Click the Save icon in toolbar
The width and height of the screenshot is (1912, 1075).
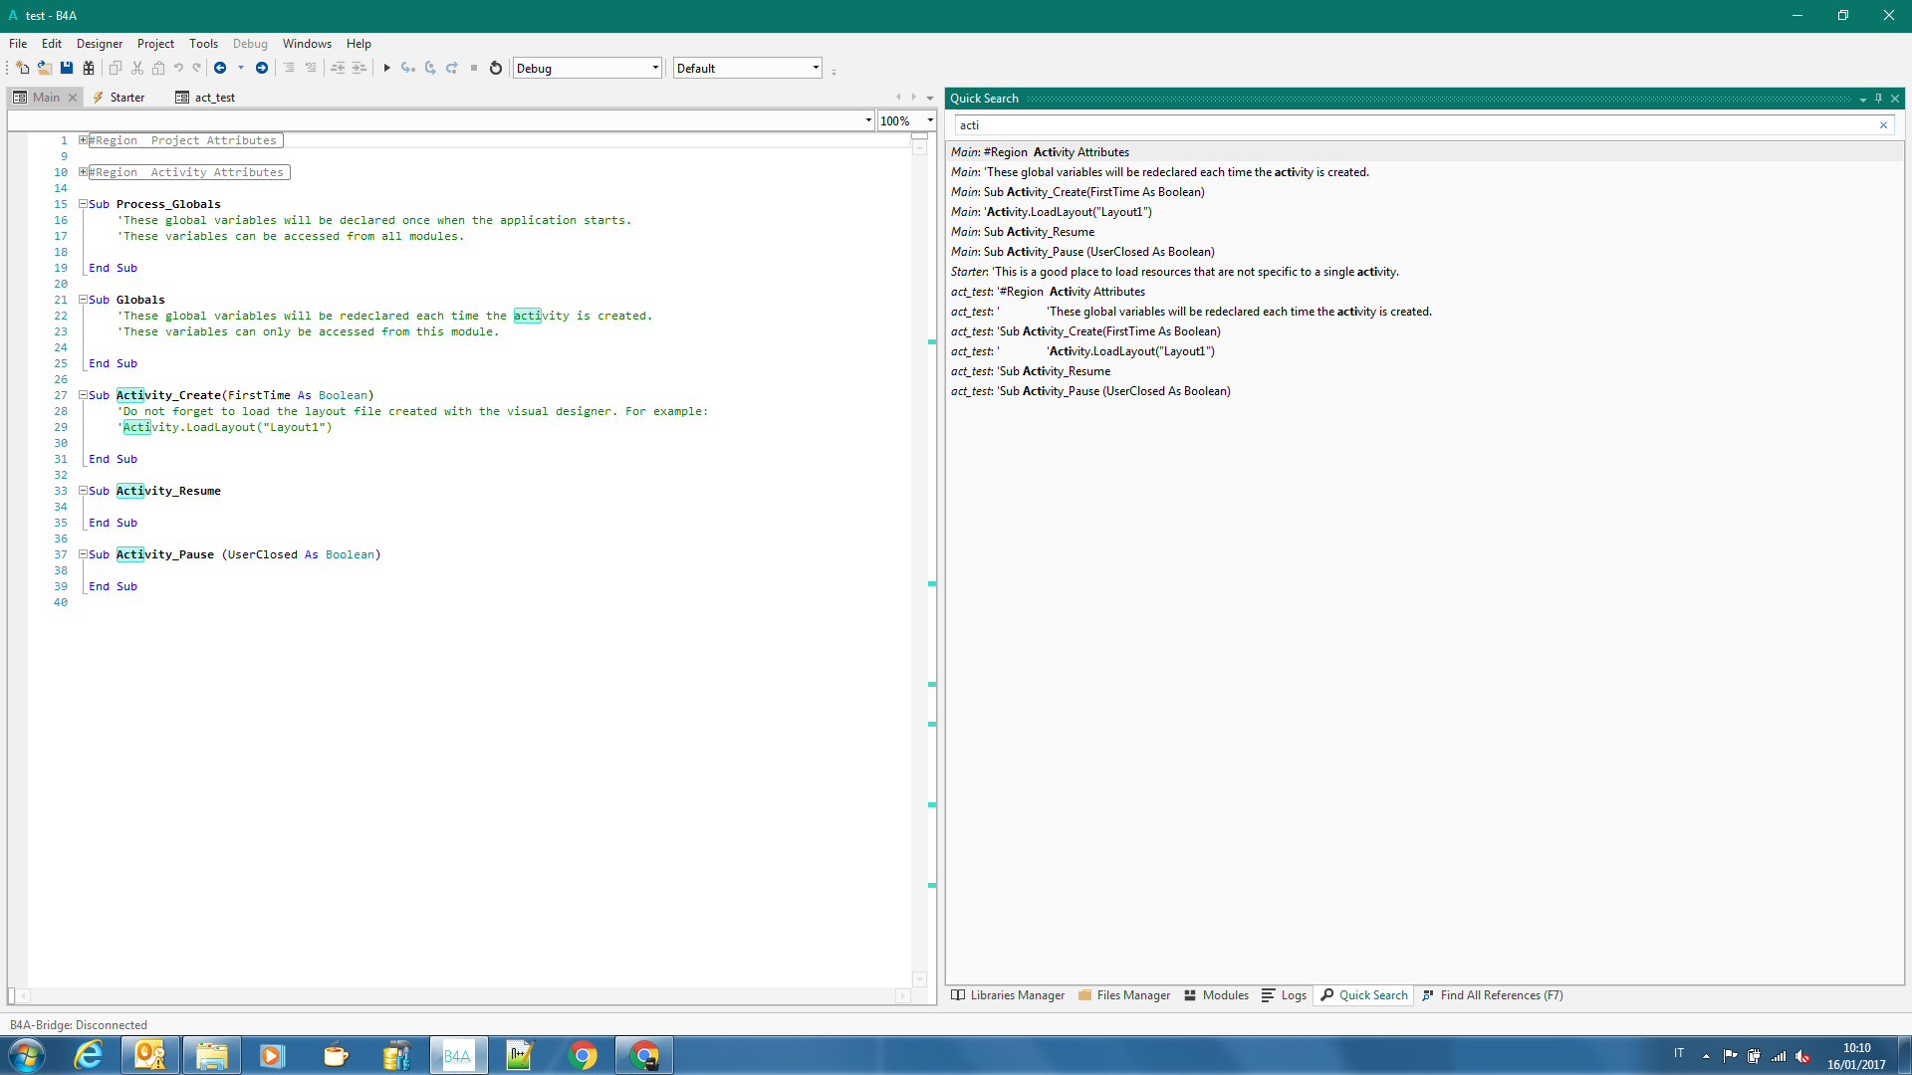[67, 68]
